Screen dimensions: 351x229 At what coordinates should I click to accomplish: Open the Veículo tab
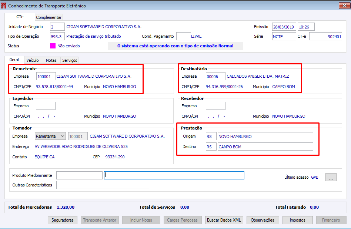pos(33,60)
